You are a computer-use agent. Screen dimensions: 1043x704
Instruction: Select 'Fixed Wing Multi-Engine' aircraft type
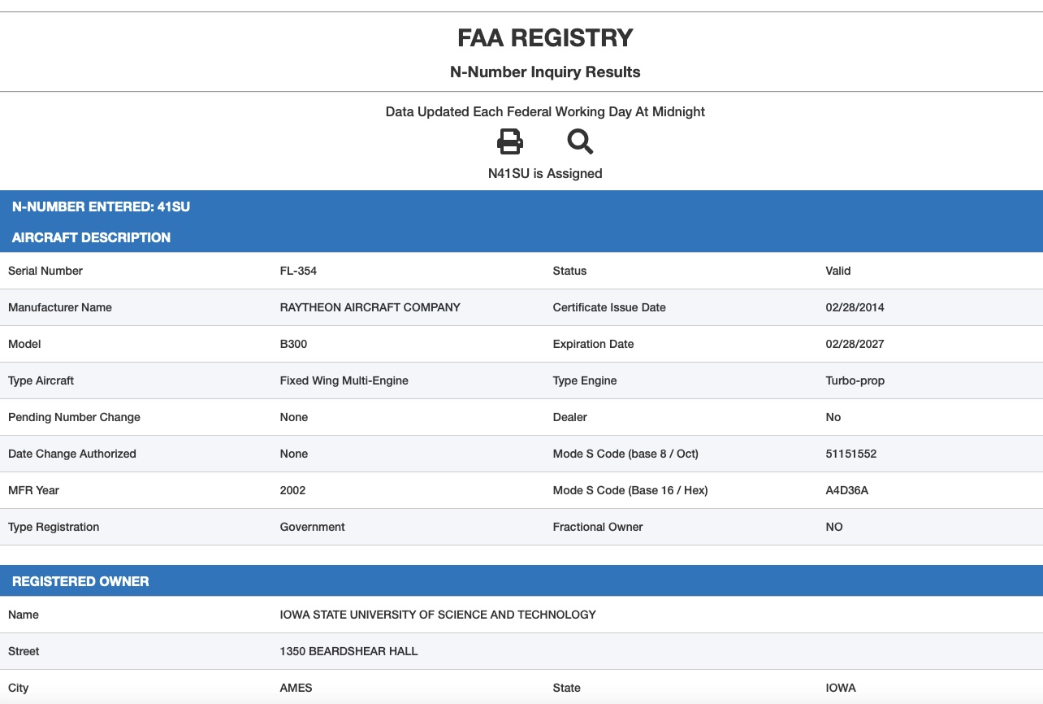[344, 380]
